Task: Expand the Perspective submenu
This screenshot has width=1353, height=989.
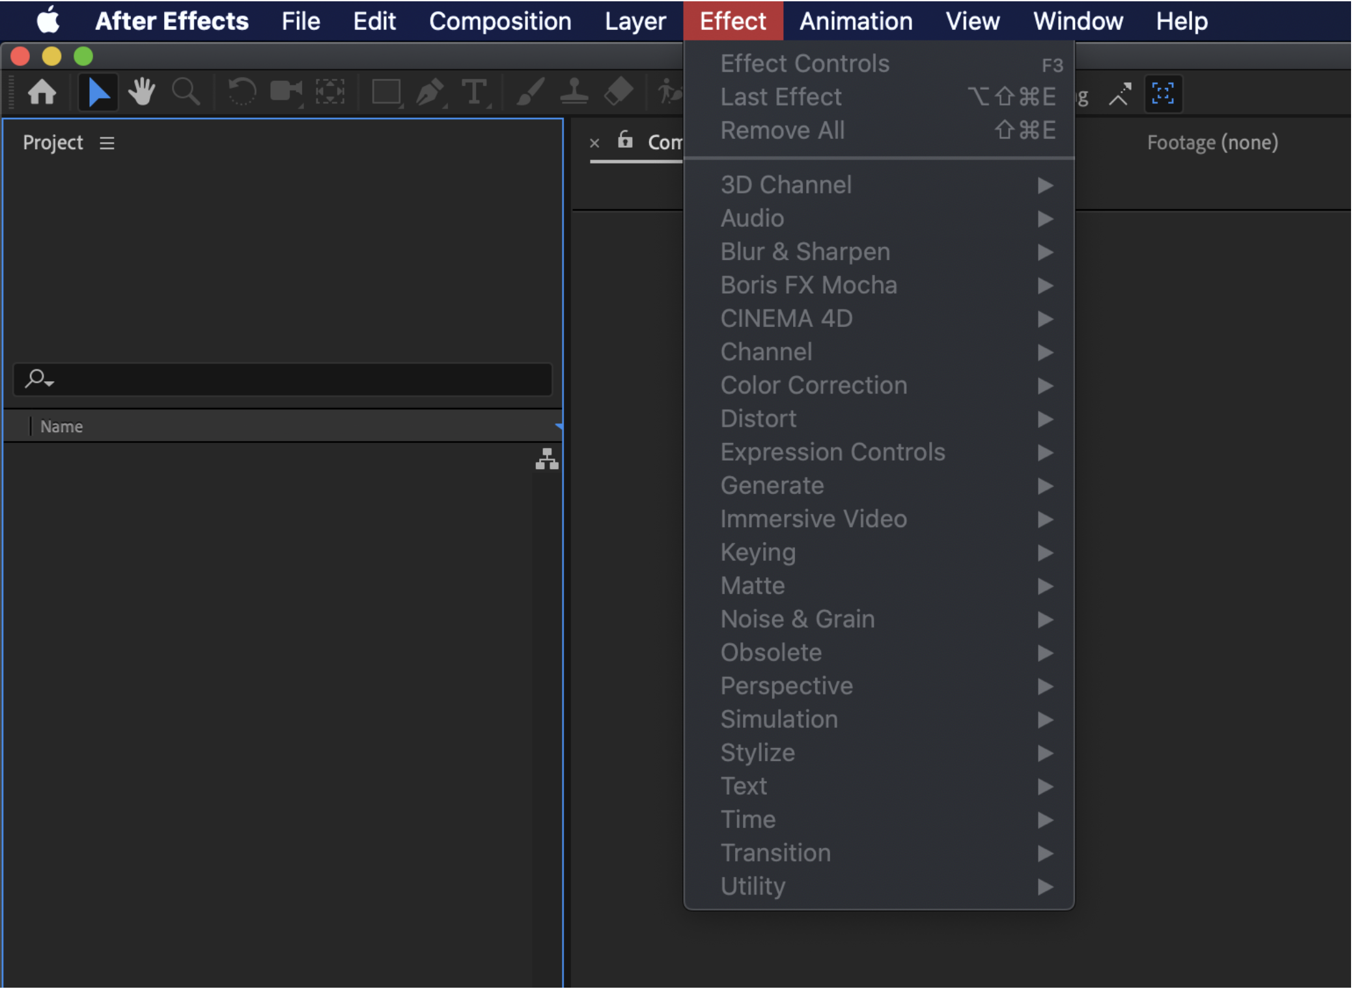Action: pyautogui.click(x=879, y=686)
